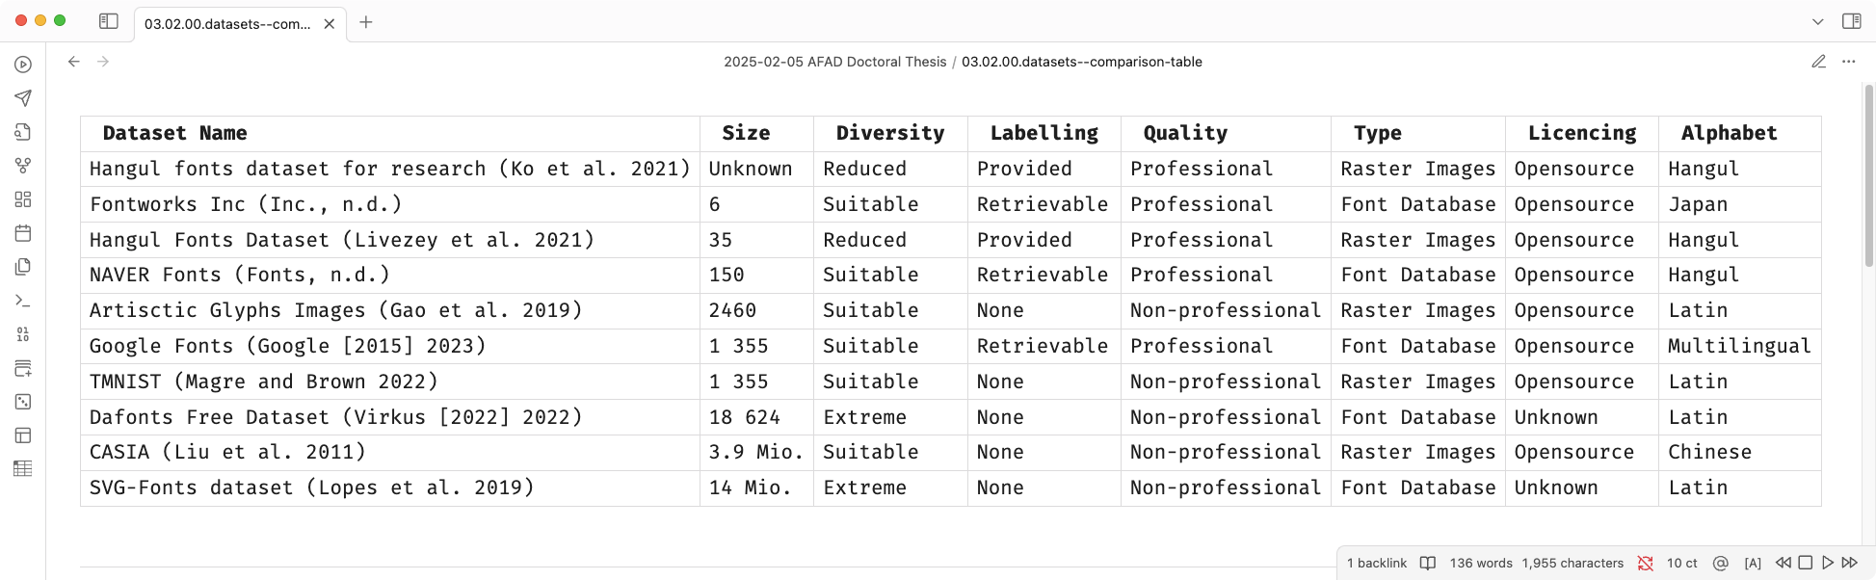This screenshot has height=580, width=1876.
Task: Click the Dataset Name column header
Action: point(390,134)
